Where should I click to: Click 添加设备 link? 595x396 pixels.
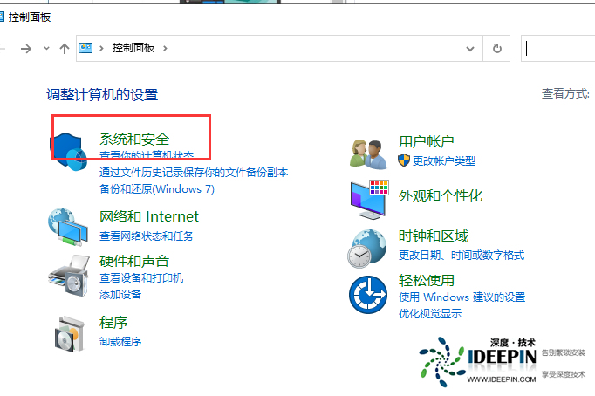tap(120, 294)
